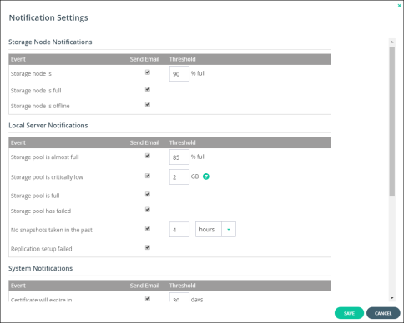The image size is (404, 323).
Task: Click the dropdown arrow next to hours
Action: pos(229,229)
